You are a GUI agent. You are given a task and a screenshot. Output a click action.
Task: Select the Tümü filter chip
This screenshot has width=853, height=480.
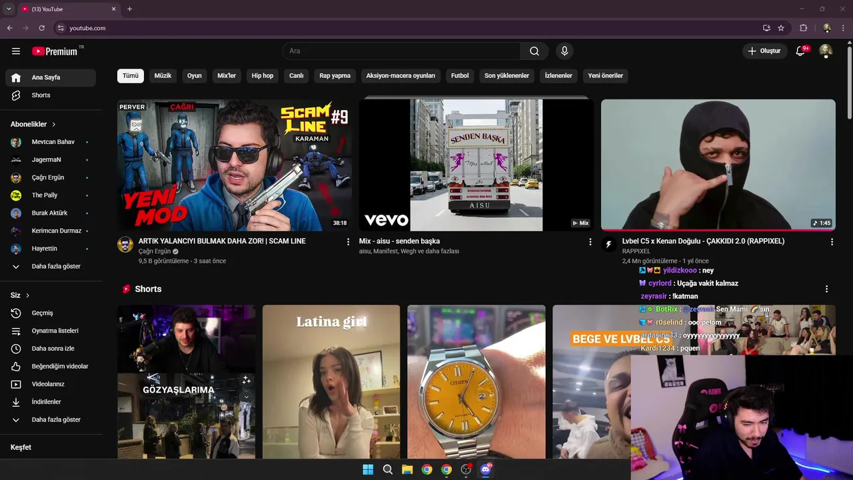131,76
